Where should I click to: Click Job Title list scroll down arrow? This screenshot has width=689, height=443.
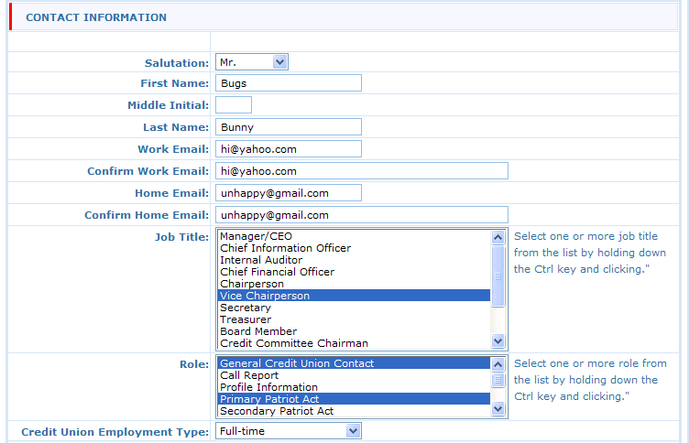498,340
